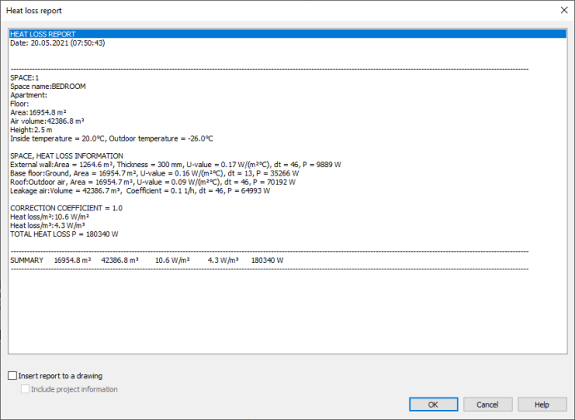
Task: Select the report Date line
Action: point(57,42)
